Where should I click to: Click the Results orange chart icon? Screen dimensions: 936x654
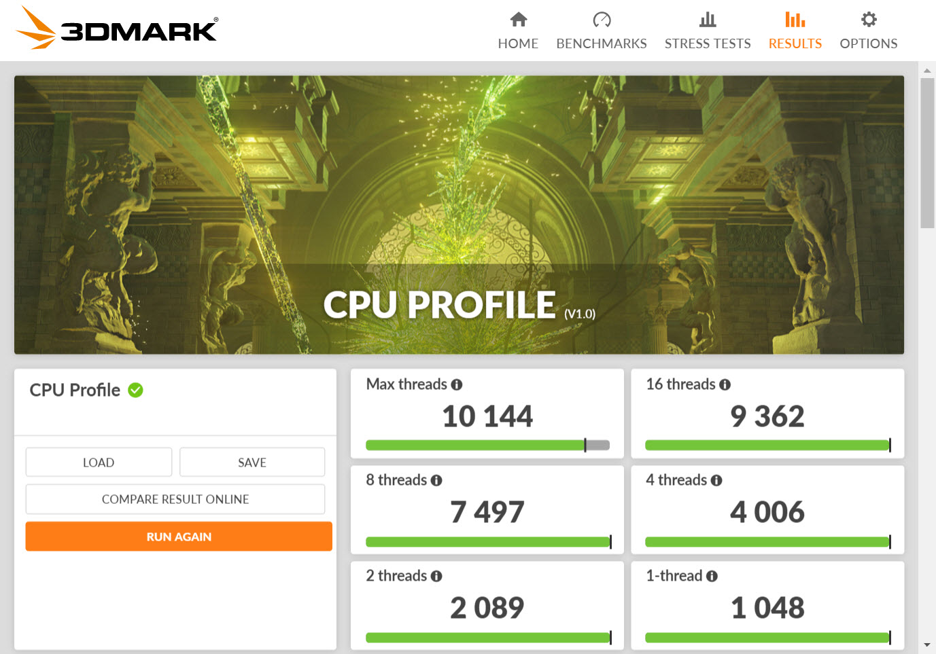pos(795,19)
